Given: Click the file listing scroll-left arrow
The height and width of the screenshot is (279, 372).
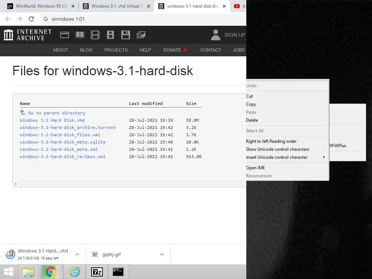Looking at the screenshot, I should (x=16, y=184).
